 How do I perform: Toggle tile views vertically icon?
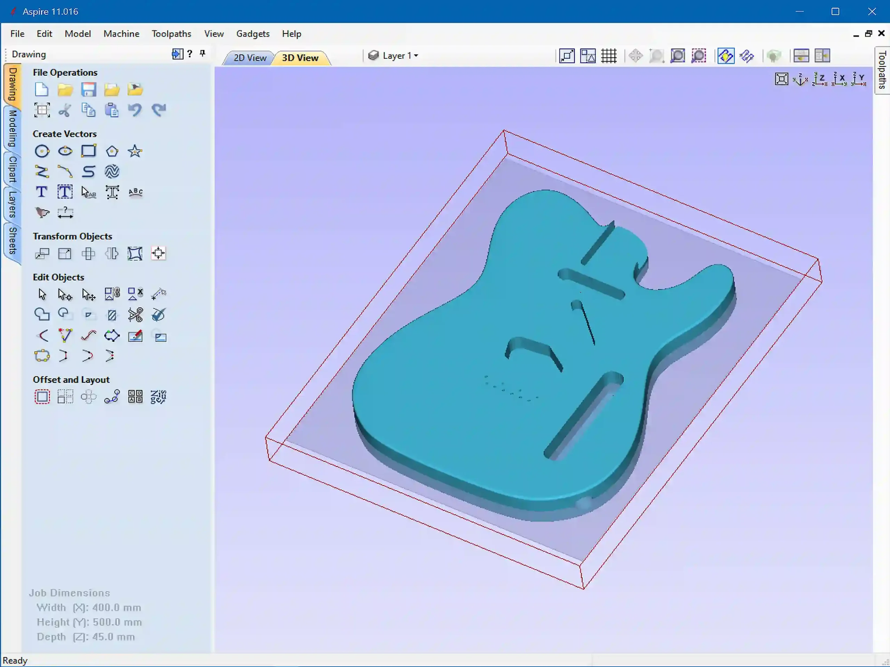coord(822,56)
